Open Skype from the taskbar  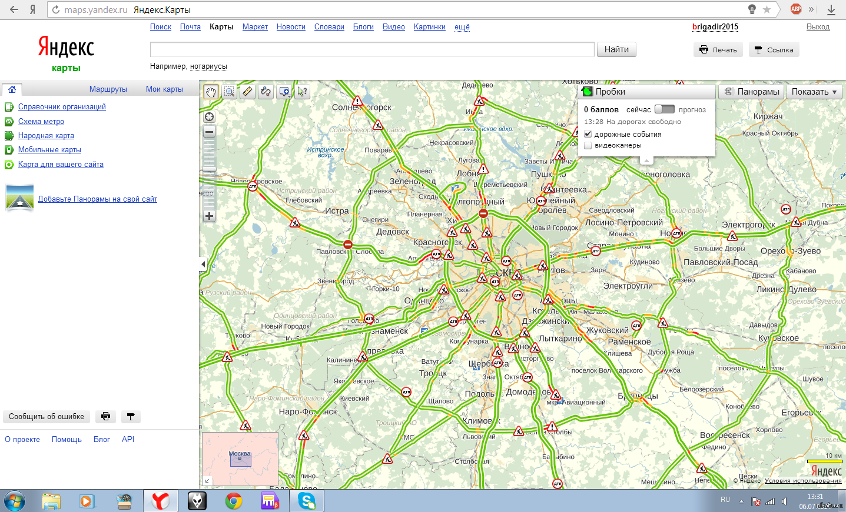[307, 501]
